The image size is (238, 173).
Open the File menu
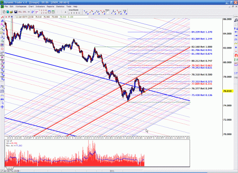point(6,6)
